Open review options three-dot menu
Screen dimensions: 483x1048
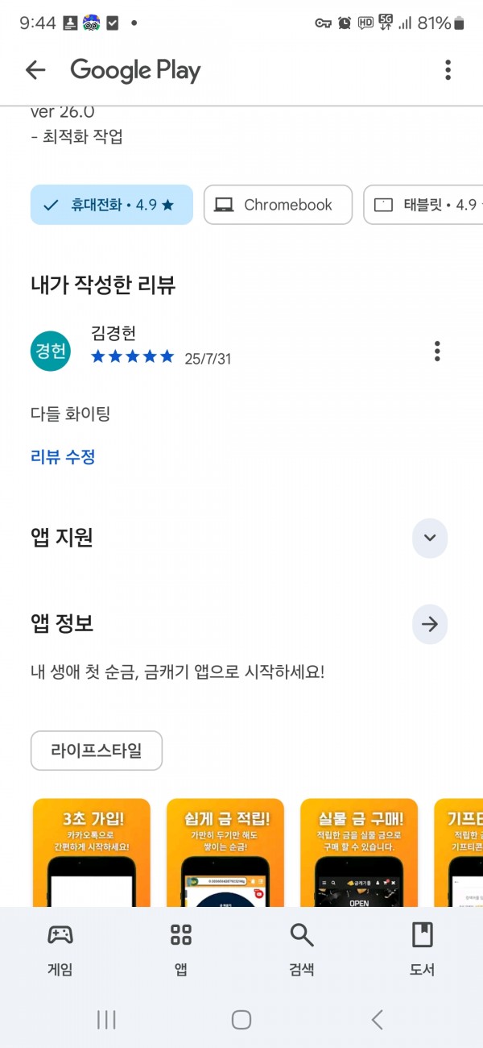[x=437, y=351]
